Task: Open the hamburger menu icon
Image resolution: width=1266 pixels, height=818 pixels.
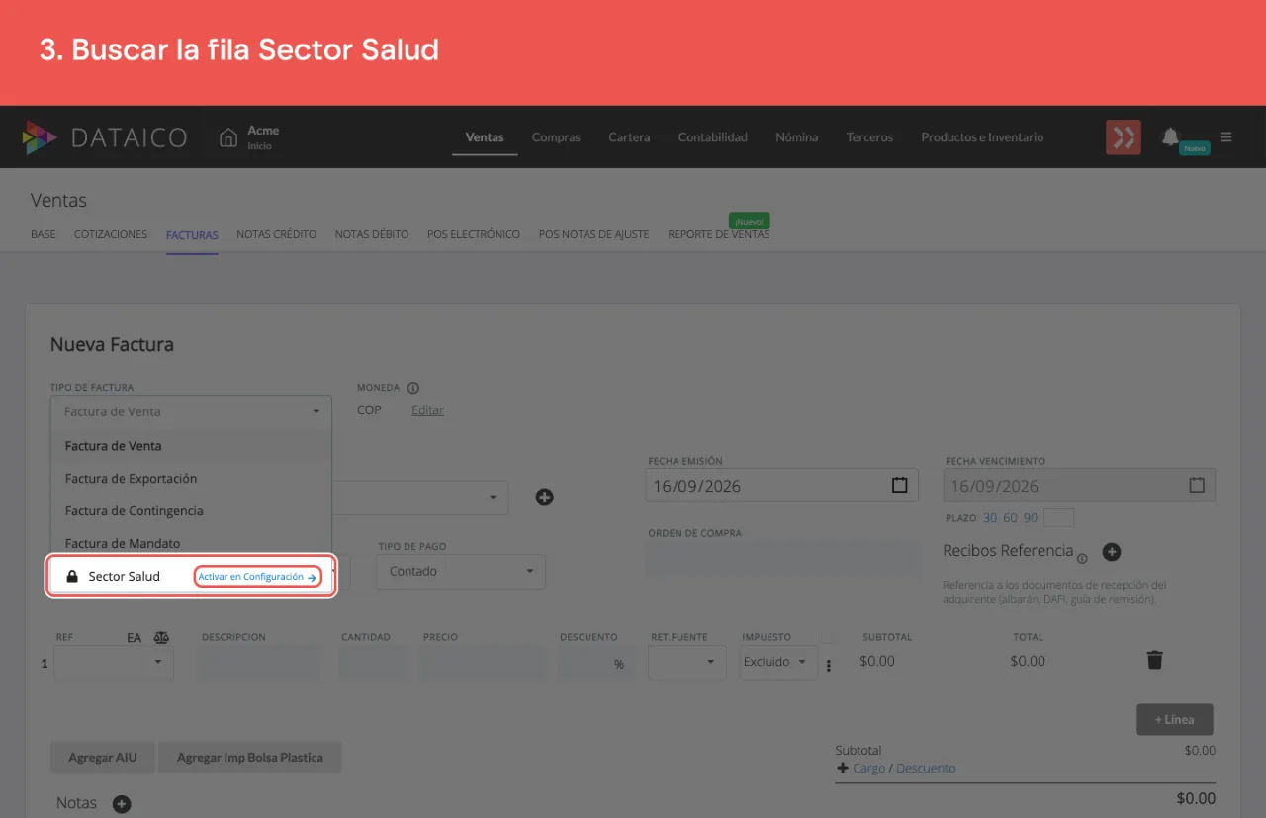Action: pos(1226,136)
